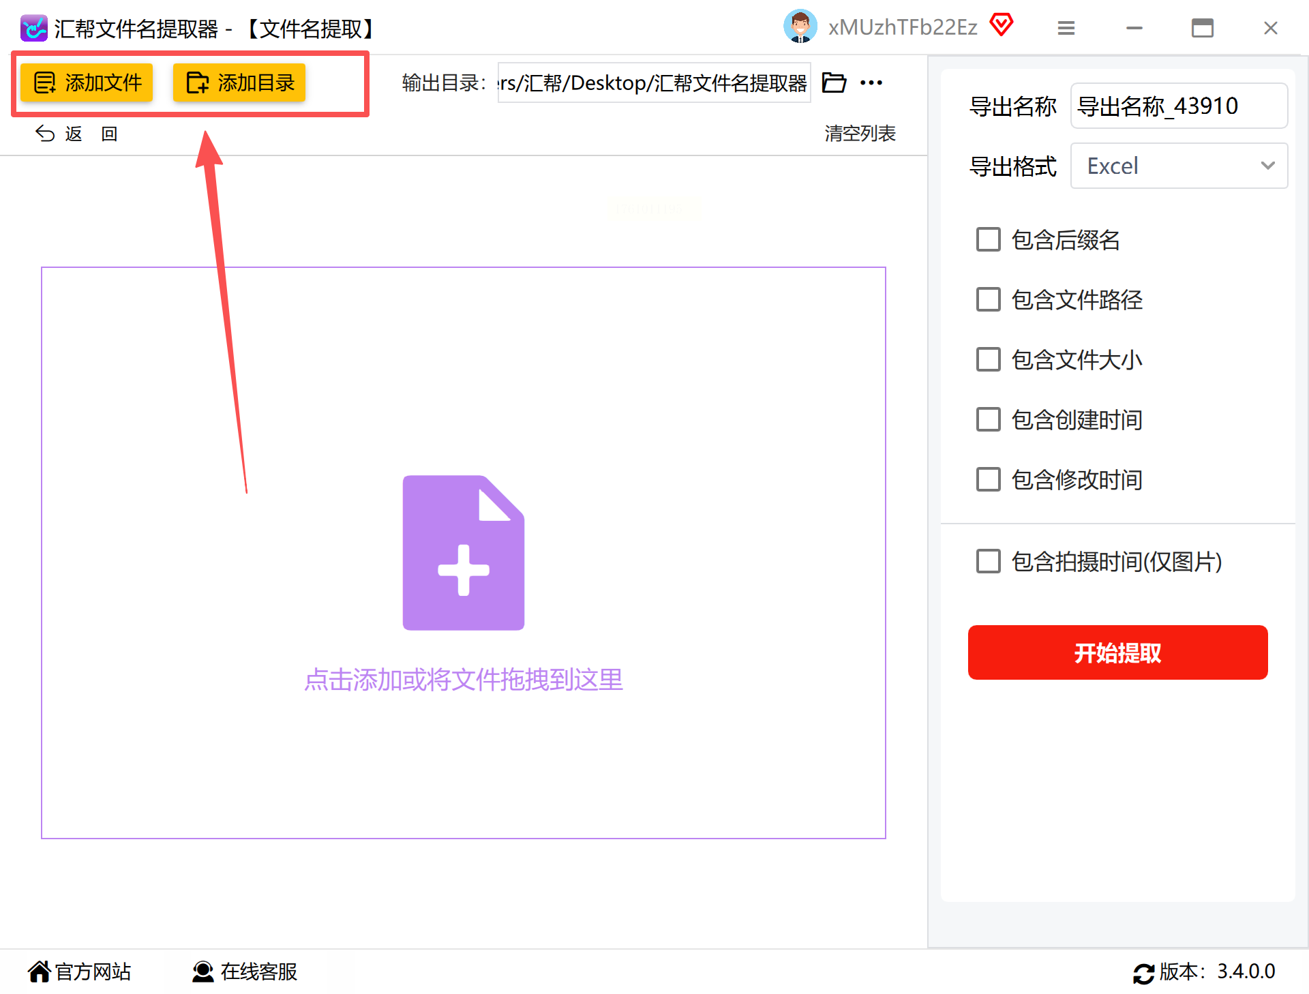Click the version refresh update icon
The image size is (1309, 994).
tap(1143, 973)
